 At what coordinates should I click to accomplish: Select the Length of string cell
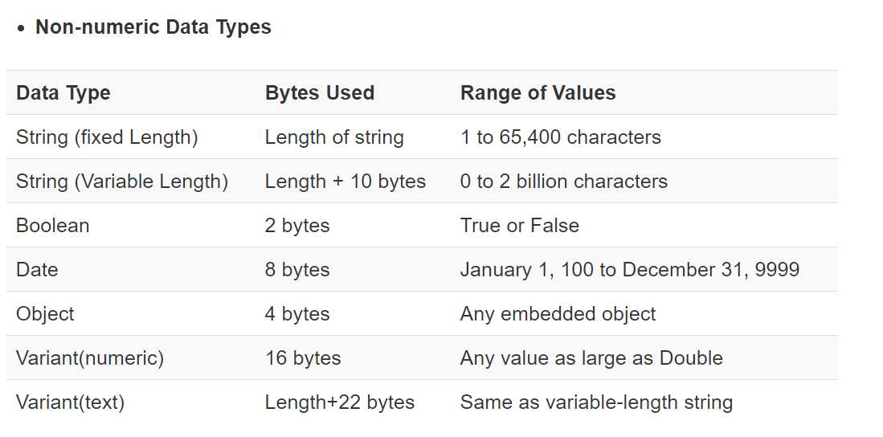pos(334,137)
